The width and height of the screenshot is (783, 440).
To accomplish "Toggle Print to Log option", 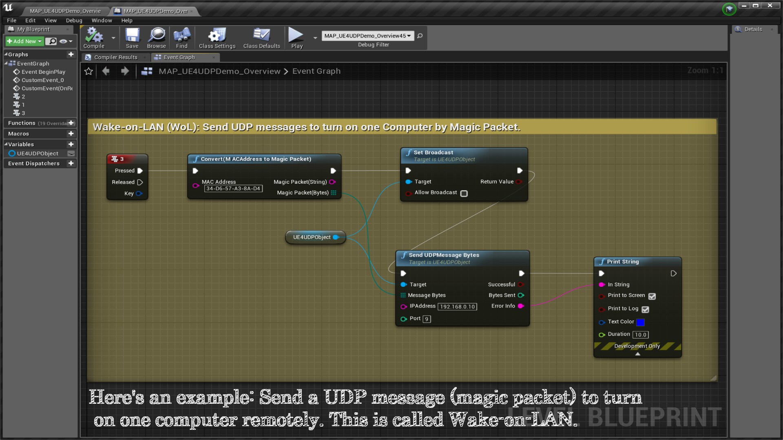I will [645, 310].
